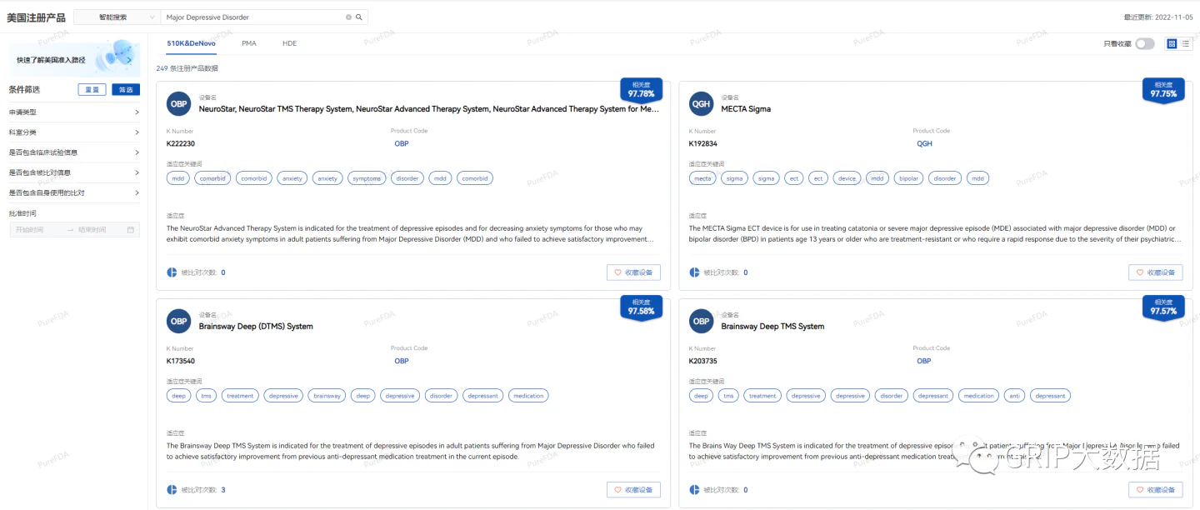Viewport: 1200px width, 510px height.
Task: Click K Number K222230
Action: click(181, 143)
